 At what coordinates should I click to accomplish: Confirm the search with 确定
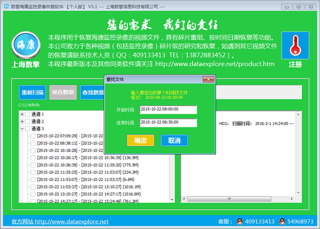click(140, 141)
